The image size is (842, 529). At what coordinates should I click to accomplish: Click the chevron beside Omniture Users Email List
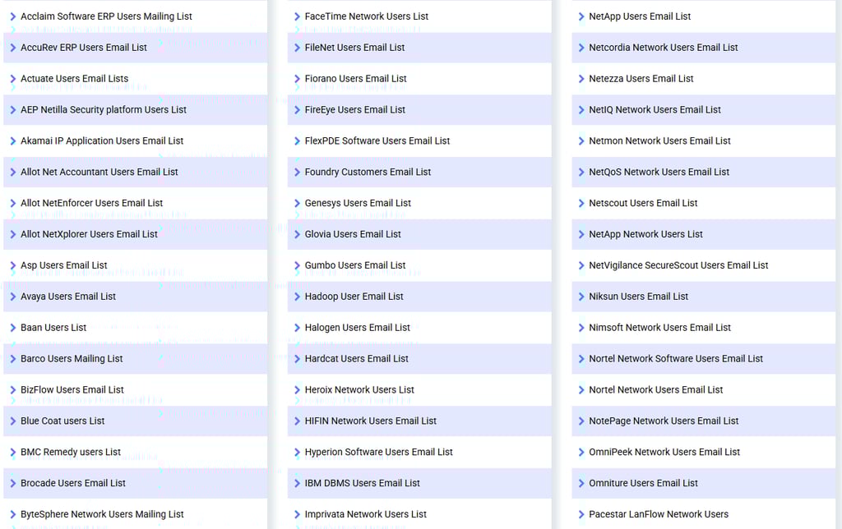point(581,483)
